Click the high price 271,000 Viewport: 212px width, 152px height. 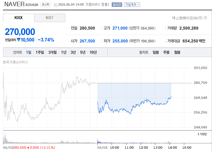[120, 28]
